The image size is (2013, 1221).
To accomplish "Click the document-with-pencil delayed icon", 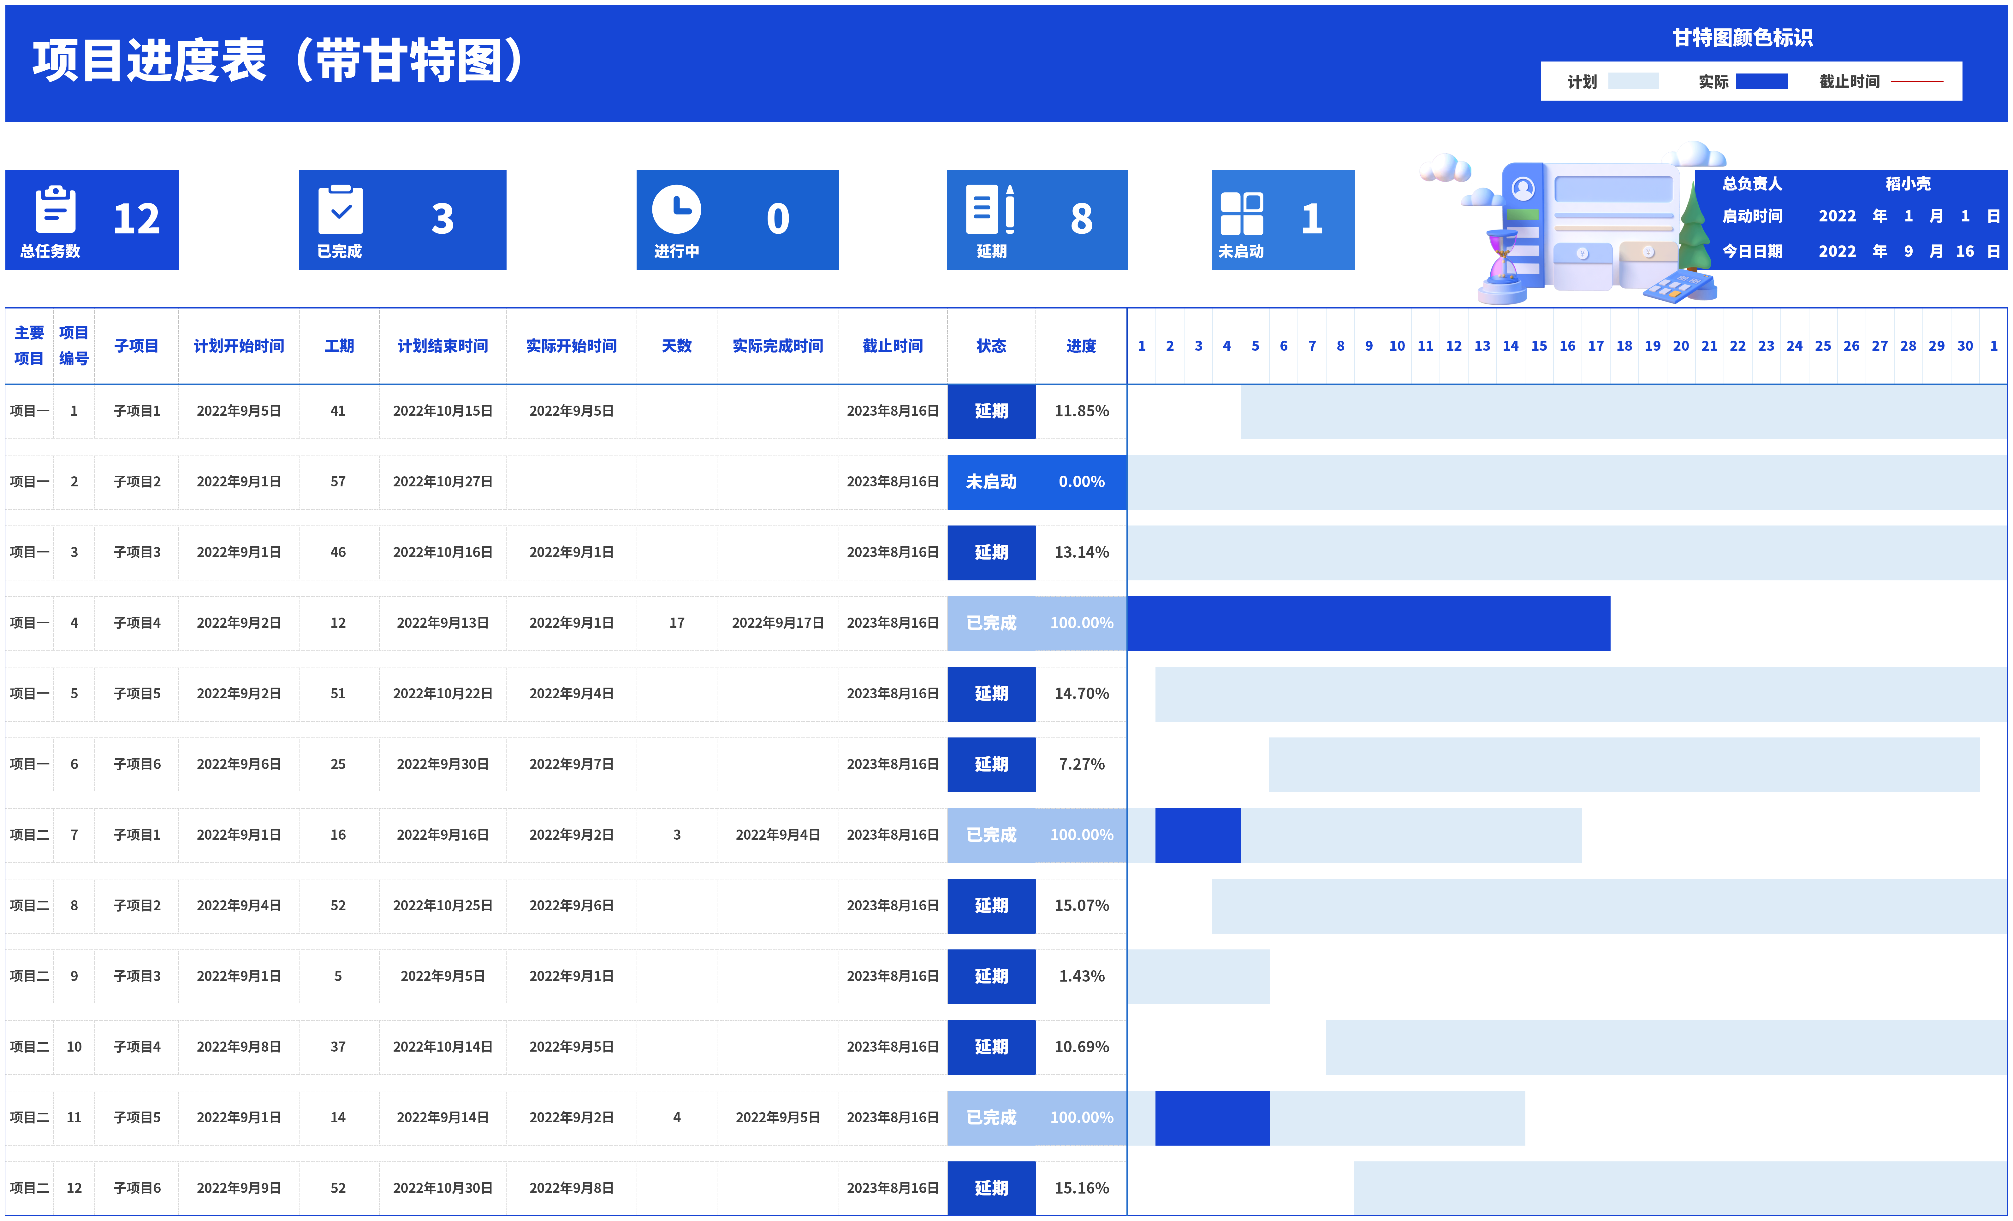I will click(x=989, y=210).
